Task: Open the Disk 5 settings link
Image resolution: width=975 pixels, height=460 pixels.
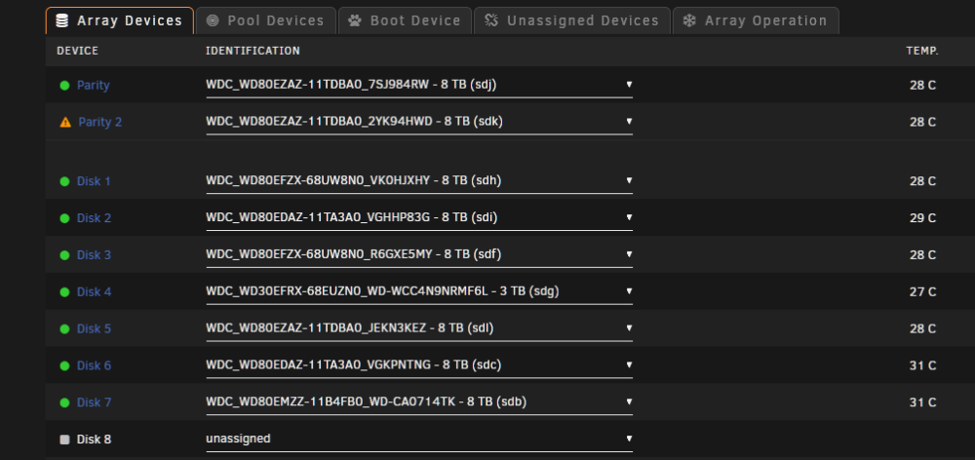Action: click(x=94, y=328)
